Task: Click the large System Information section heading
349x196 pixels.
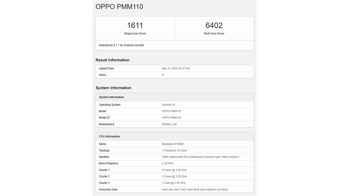Action: (x=113, y=88)
